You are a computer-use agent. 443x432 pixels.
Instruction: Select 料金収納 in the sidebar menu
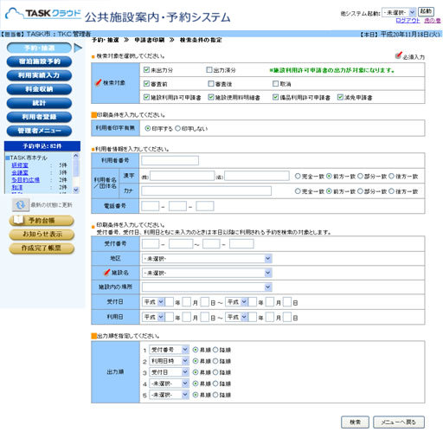(39, 89)
